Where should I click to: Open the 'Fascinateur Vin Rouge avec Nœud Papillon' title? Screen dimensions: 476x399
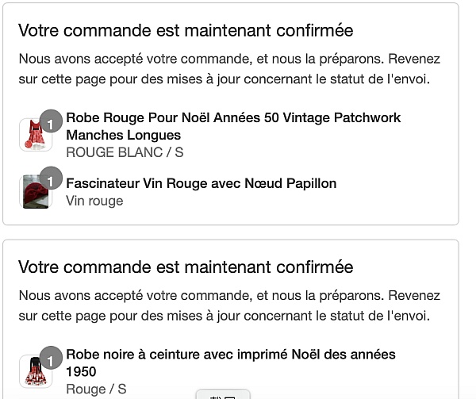point(202,183)
